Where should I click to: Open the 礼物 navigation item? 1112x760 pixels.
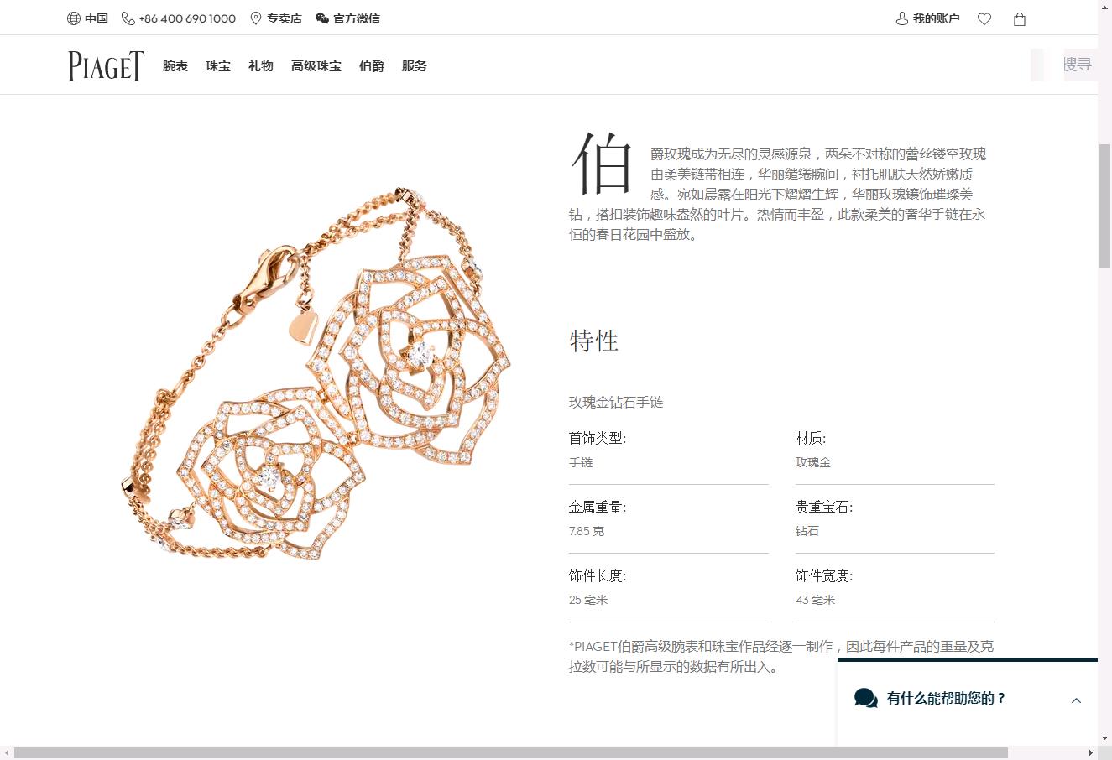click(x=261, y=66)
